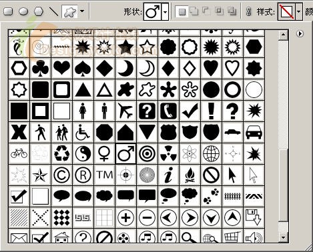
Task: Pick the spade card suit shape
Action: point(83,68)
